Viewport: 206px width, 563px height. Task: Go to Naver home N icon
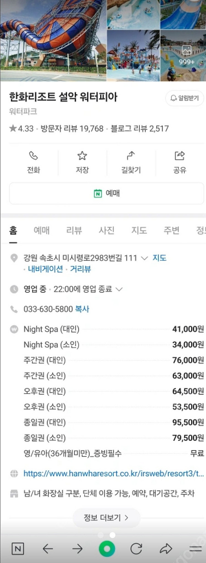pyautogui.click(x=18, y=549)
